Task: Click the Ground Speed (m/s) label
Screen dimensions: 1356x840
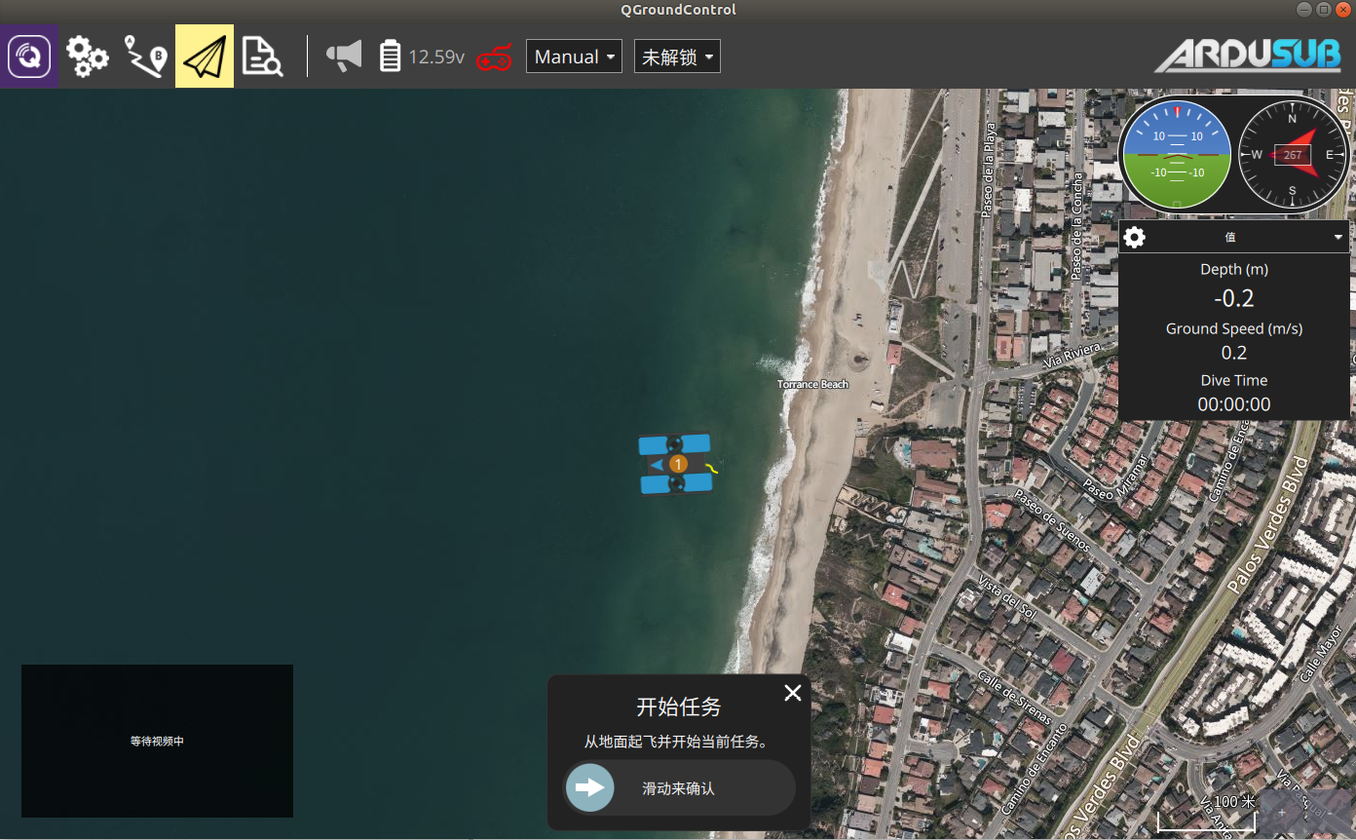Action: click(1234, 328)
